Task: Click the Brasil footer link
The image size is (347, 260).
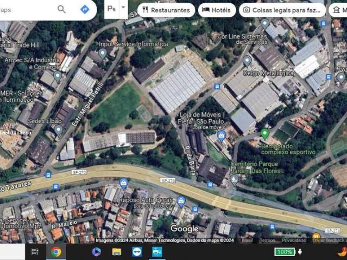Action: (247, 240)
